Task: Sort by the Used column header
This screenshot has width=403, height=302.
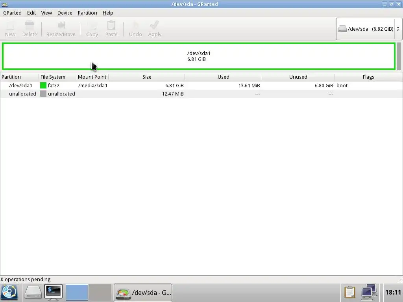Action: 223,77
